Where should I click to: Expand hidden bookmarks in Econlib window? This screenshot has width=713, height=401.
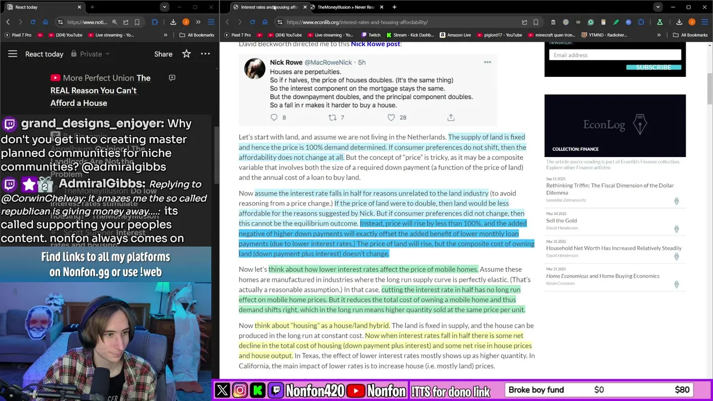[659, 35]
